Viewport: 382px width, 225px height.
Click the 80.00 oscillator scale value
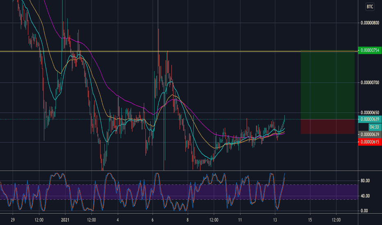(x=365, y=181)
